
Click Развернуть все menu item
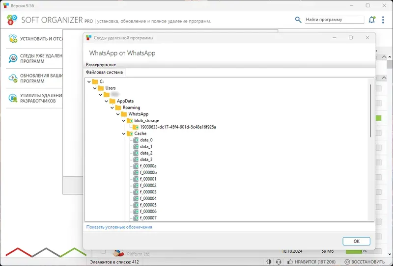point(101,65)
